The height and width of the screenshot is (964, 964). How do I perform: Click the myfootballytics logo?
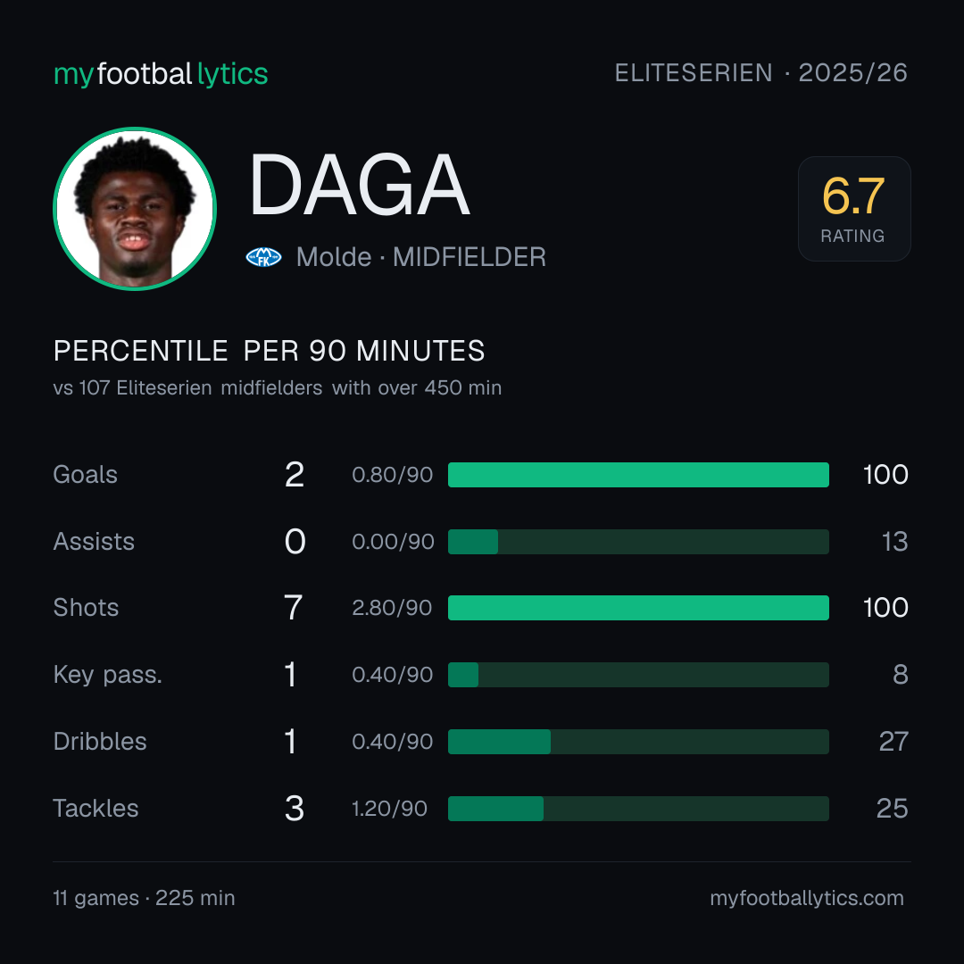(161, 74)
